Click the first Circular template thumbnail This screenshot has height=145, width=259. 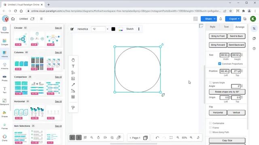pos(21,39)
